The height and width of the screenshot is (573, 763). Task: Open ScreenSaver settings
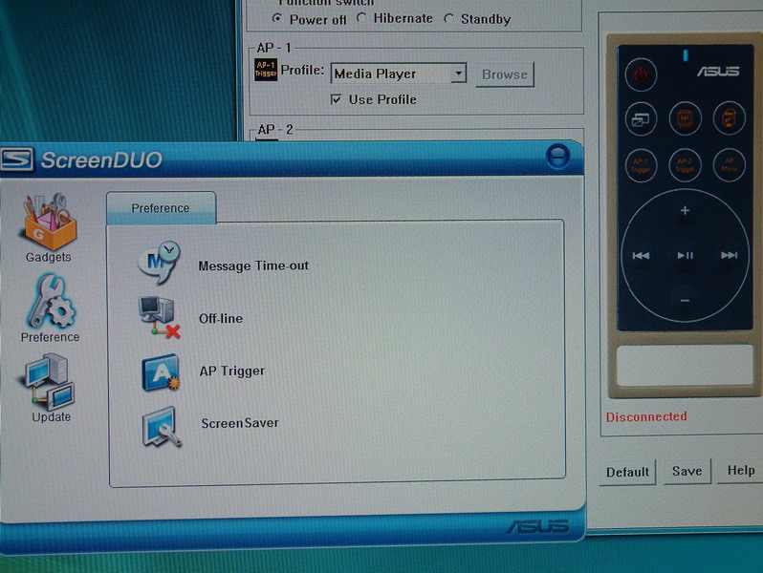click(x=240, y=423)
